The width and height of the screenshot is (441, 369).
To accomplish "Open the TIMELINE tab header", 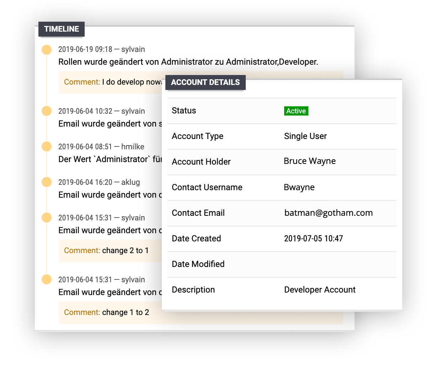I will 62,29.
